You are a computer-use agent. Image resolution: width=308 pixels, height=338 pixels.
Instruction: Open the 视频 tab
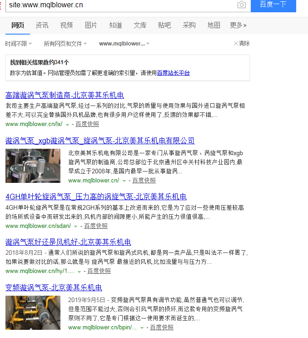click(66, 25)
